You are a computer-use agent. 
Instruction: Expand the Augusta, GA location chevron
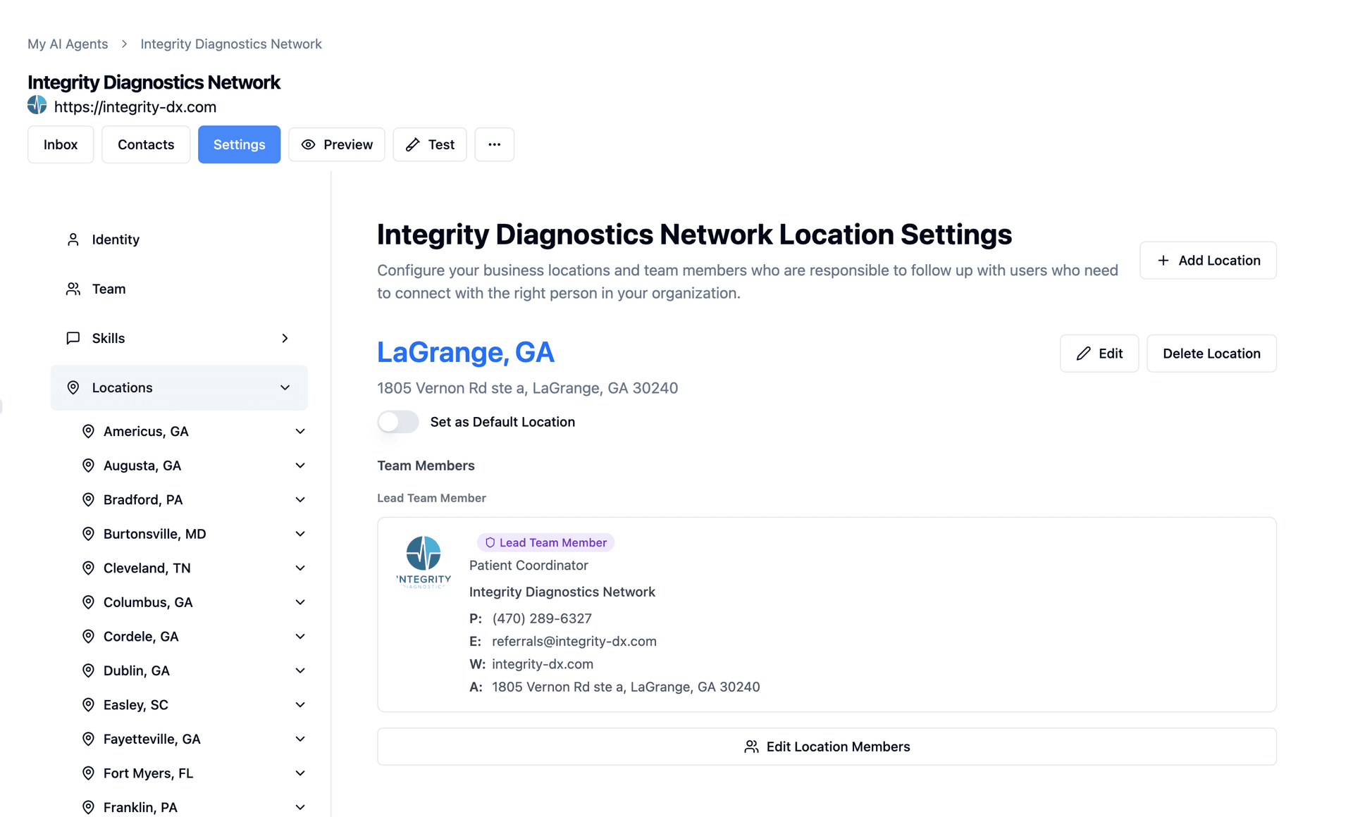(300, 466)
